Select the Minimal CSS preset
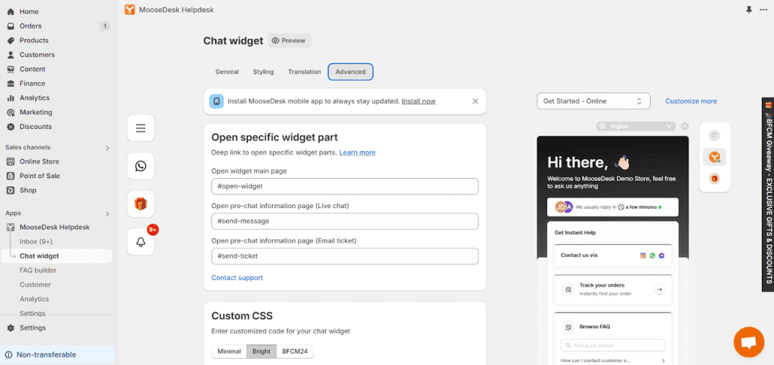This screenshot has width=774, height=365. pos(230,351)
